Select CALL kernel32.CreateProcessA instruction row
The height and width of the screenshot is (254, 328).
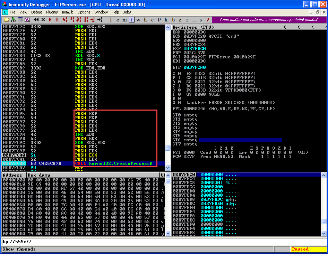click(83, 163)
